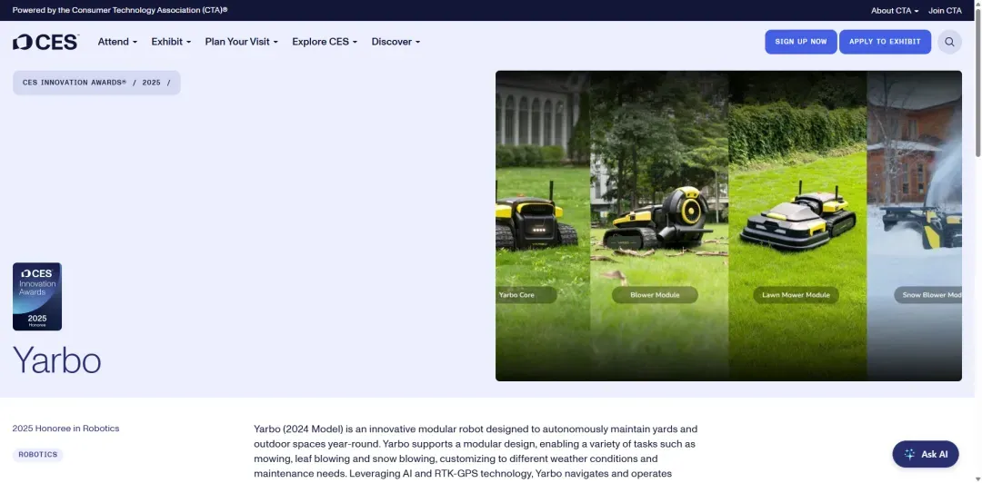The width and height of the screenshot is (982, 483).
Task: Click the CES Innovation Awards 2025 badge
Action: (37, 297)
